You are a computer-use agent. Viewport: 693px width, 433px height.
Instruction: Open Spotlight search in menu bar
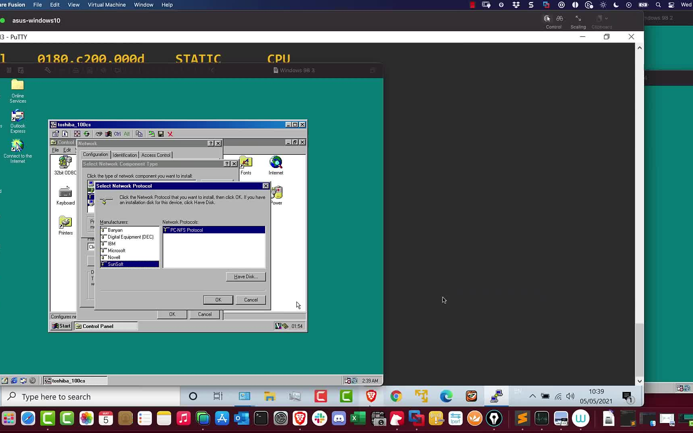(658, 5)
